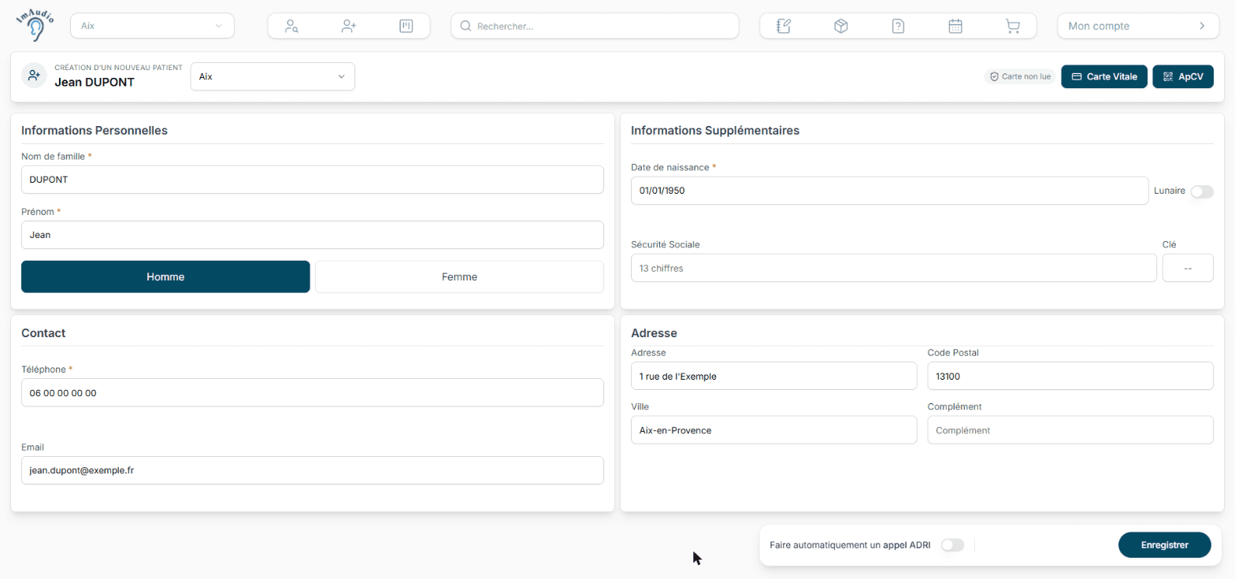
Task: Save the patient with Enregistrer
Action: pos(1165,545)
